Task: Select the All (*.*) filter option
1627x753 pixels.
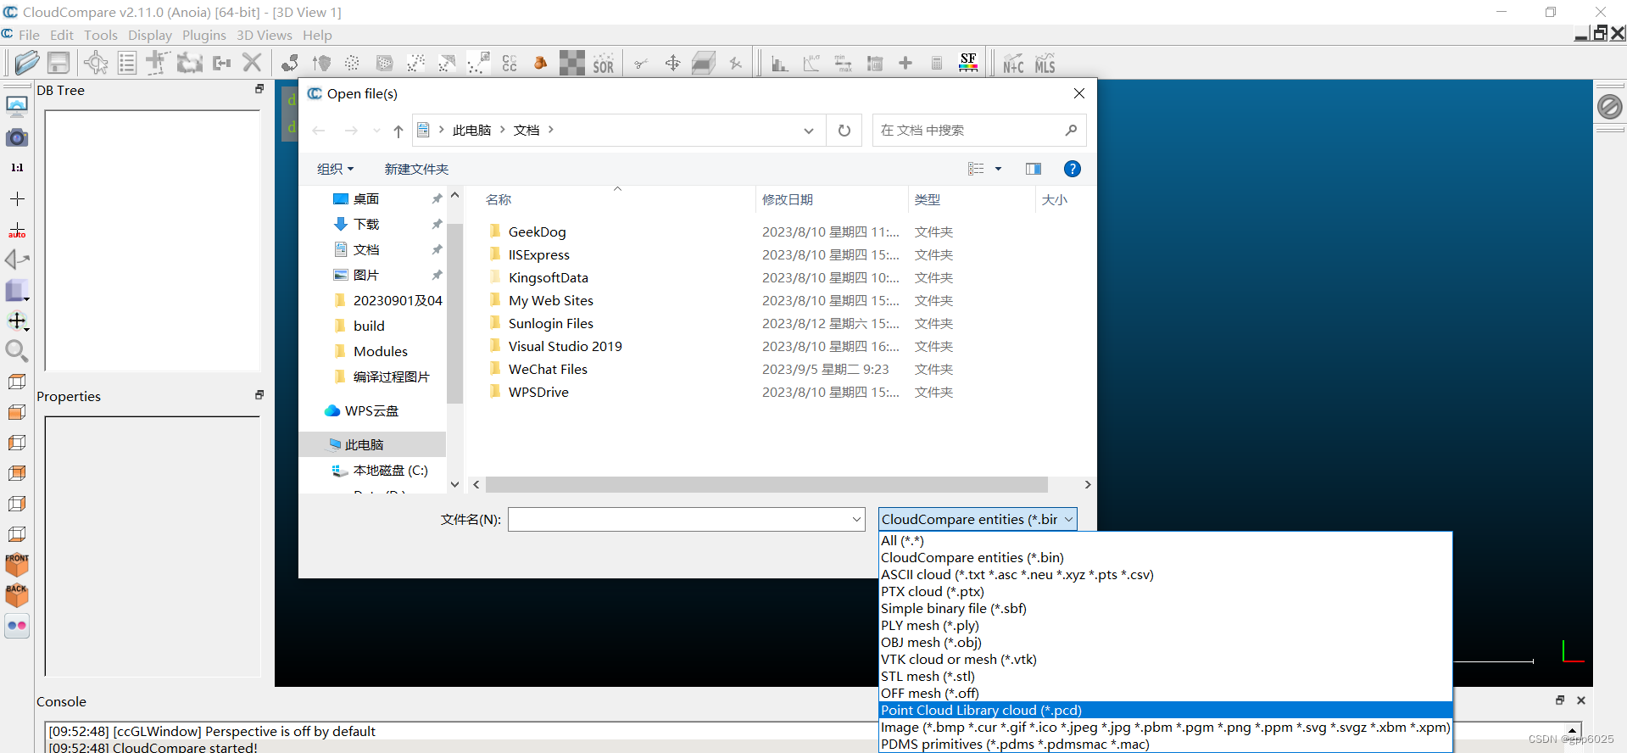Action: pyautogui.click(x=1166, y=540)
